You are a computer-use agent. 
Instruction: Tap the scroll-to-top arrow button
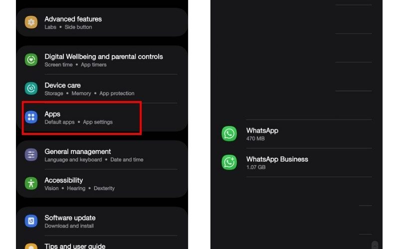(x=375, y=245)
